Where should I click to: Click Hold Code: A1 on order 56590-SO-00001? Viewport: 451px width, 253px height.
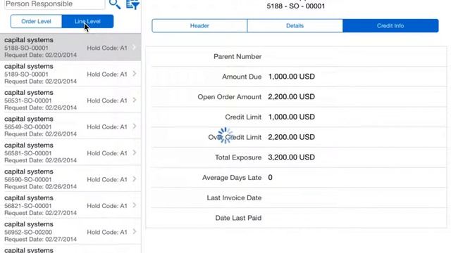[x=107, y=180]
